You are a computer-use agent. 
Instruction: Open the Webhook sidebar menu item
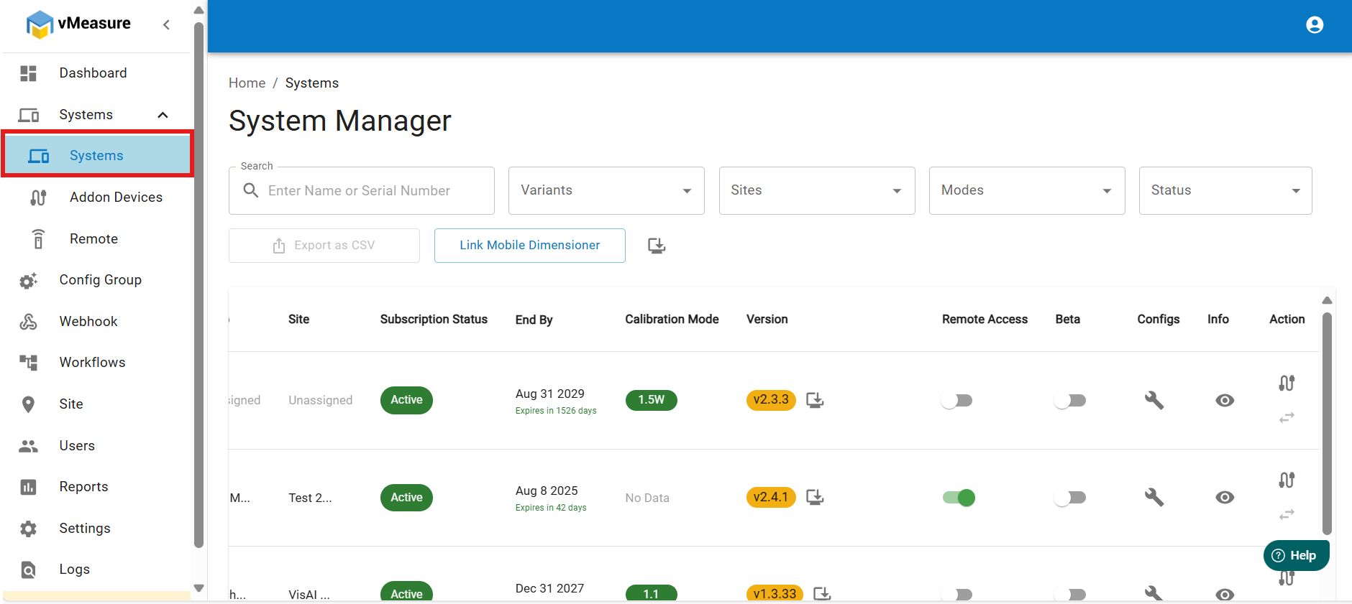(88, 321)
